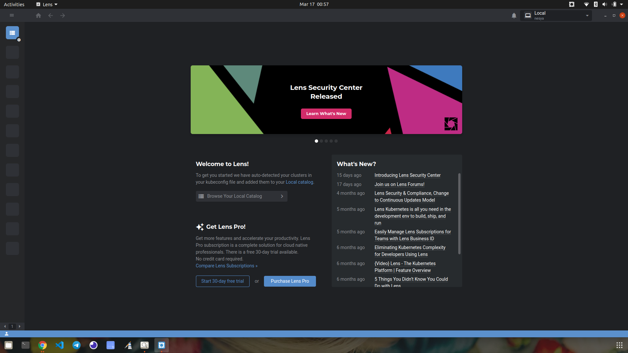Open the Introducing Lens Security Center link
The height and width of the screenshot is (353, 628).
tap(407, 176)
